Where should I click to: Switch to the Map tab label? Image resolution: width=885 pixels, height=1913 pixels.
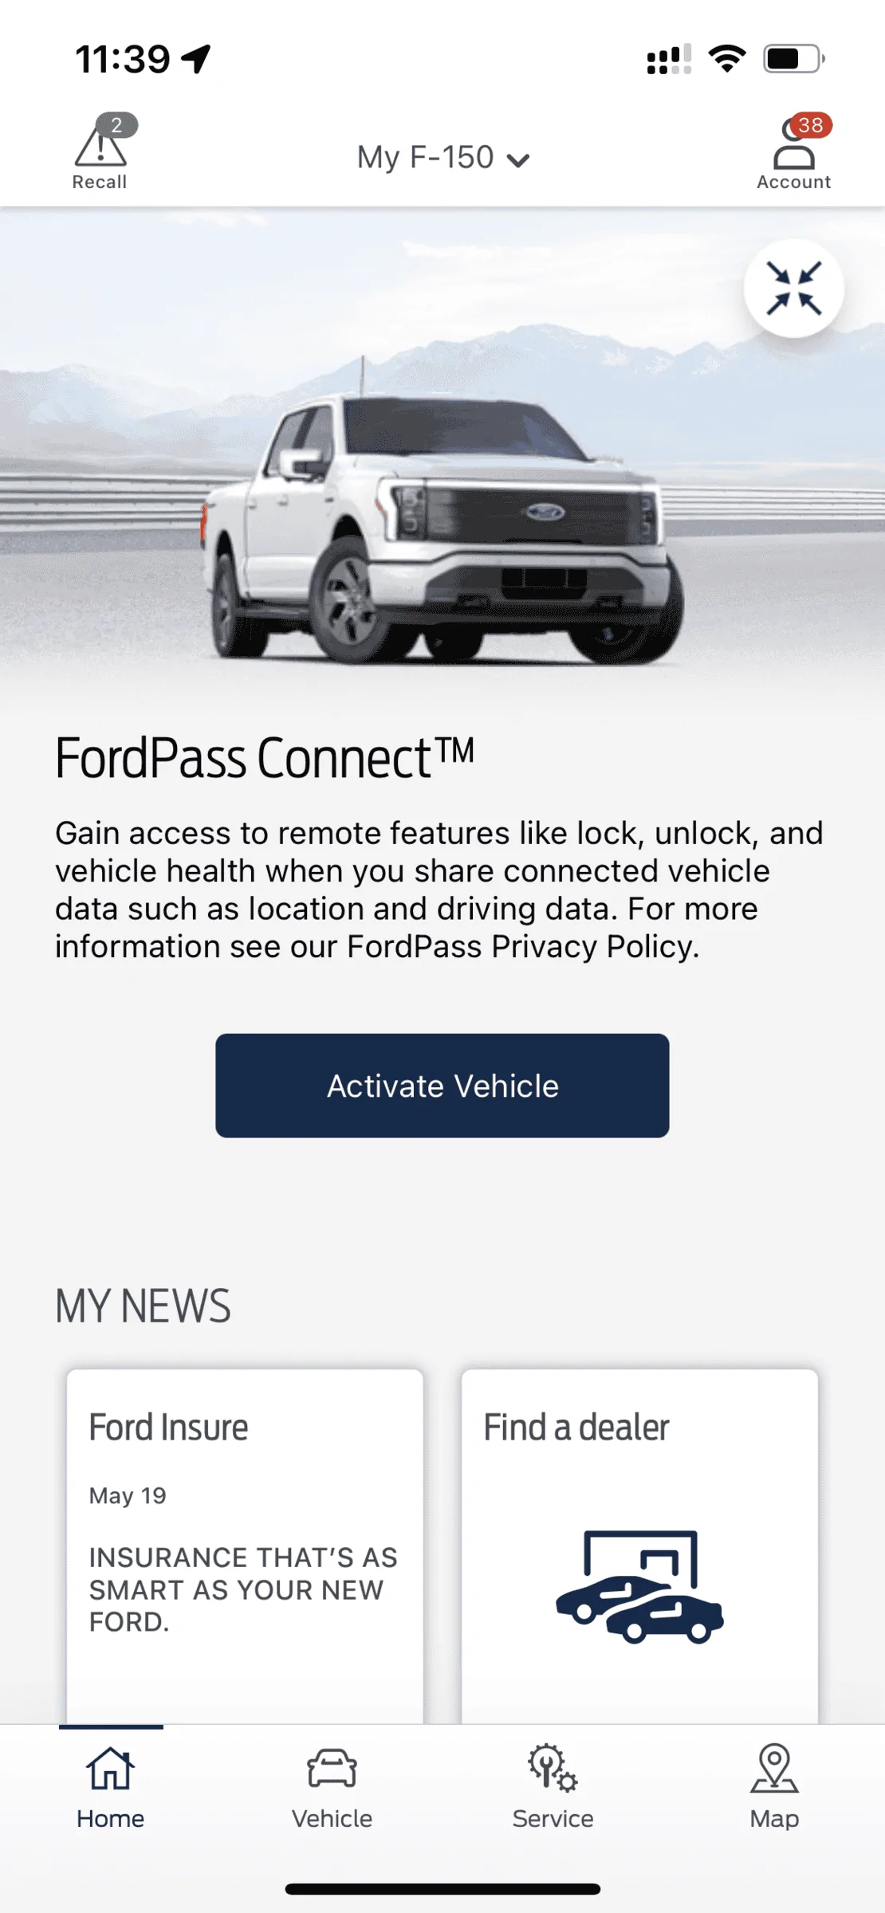pyautogui.click(x=774, y=1819)
